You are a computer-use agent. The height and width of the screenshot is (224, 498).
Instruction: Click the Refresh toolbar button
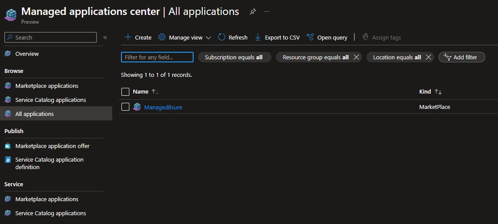tap(233, 37)
